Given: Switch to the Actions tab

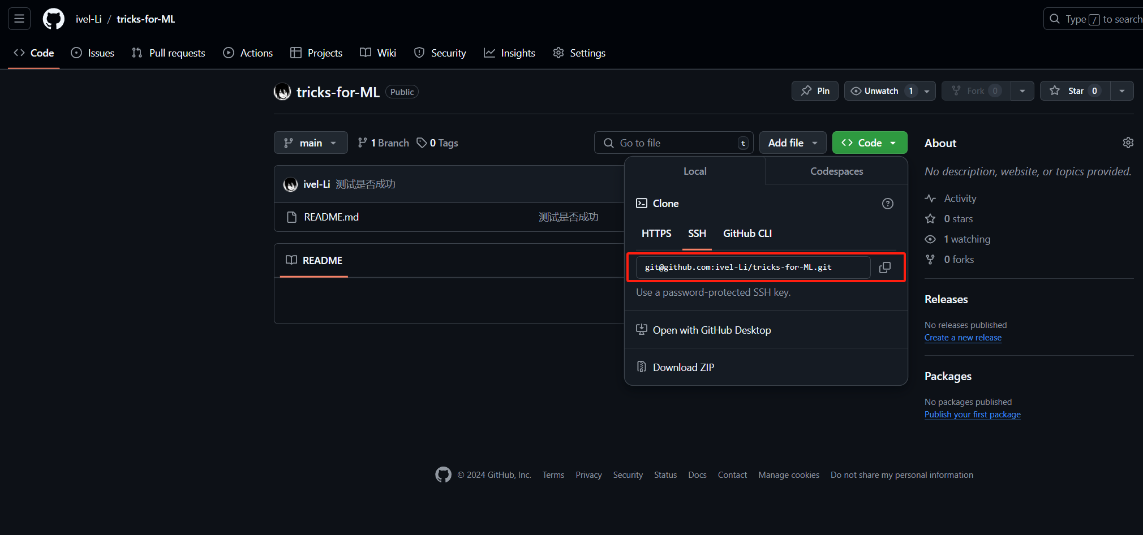Looking at the screenshot, I should [x=248, y=53].
